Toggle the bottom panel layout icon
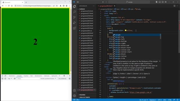The height and width of the screenshot is (101, 180). click(160, 2)
